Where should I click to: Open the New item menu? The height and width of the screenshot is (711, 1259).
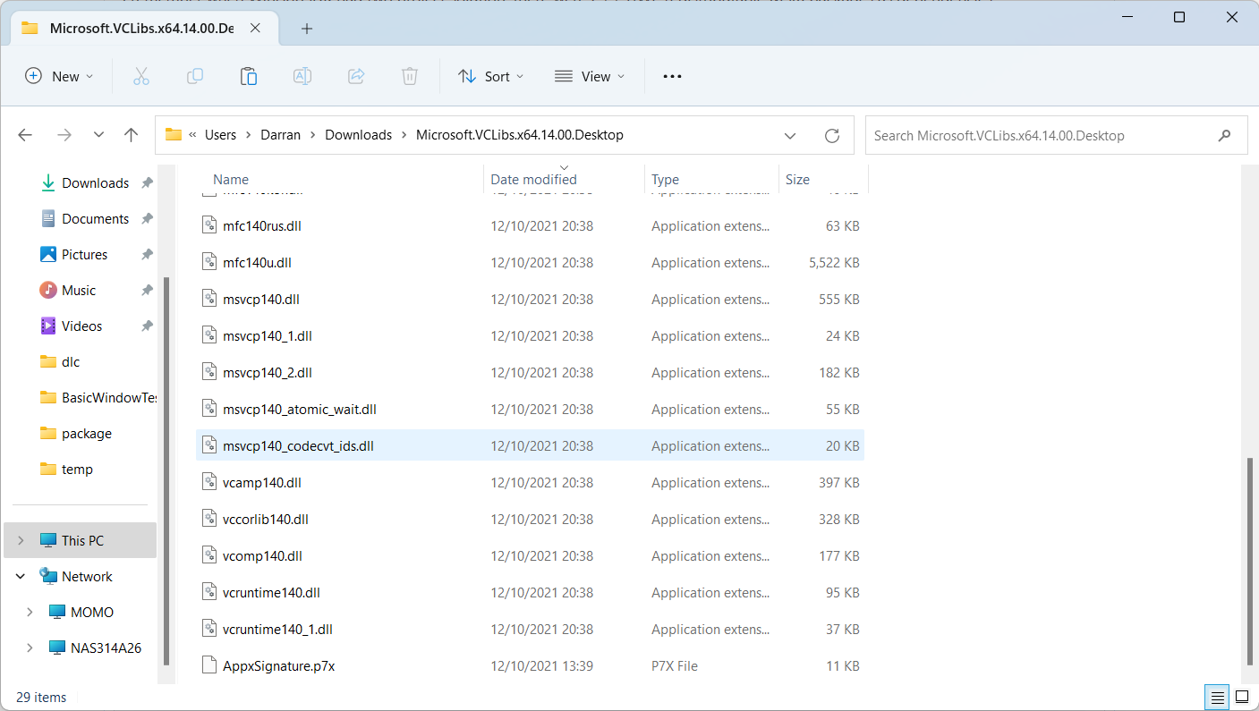(x=59, y=76)
